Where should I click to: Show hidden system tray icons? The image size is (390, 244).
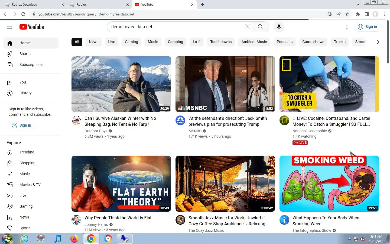tap(349, 239)
